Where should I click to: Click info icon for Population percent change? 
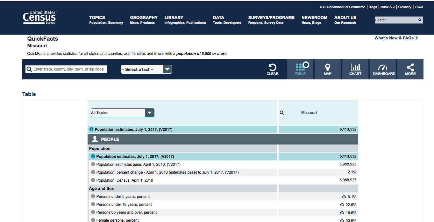(x=93, y=172)
